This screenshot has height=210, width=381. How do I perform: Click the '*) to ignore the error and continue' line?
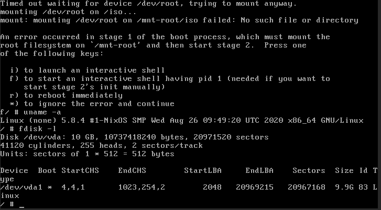tap(92, 104)
